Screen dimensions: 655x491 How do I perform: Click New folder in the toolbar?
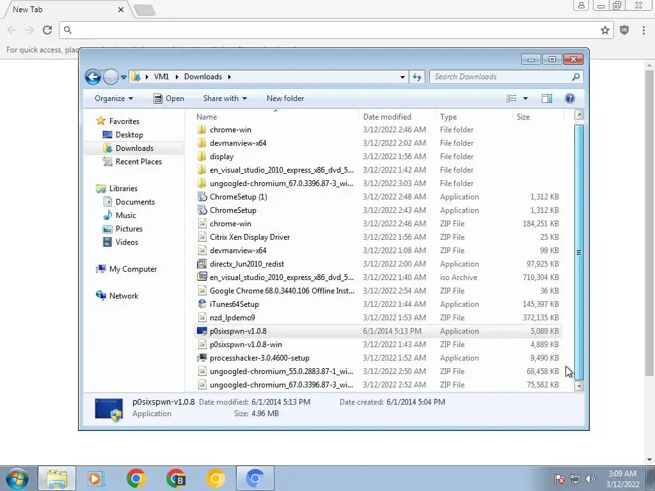click(285, 98)
